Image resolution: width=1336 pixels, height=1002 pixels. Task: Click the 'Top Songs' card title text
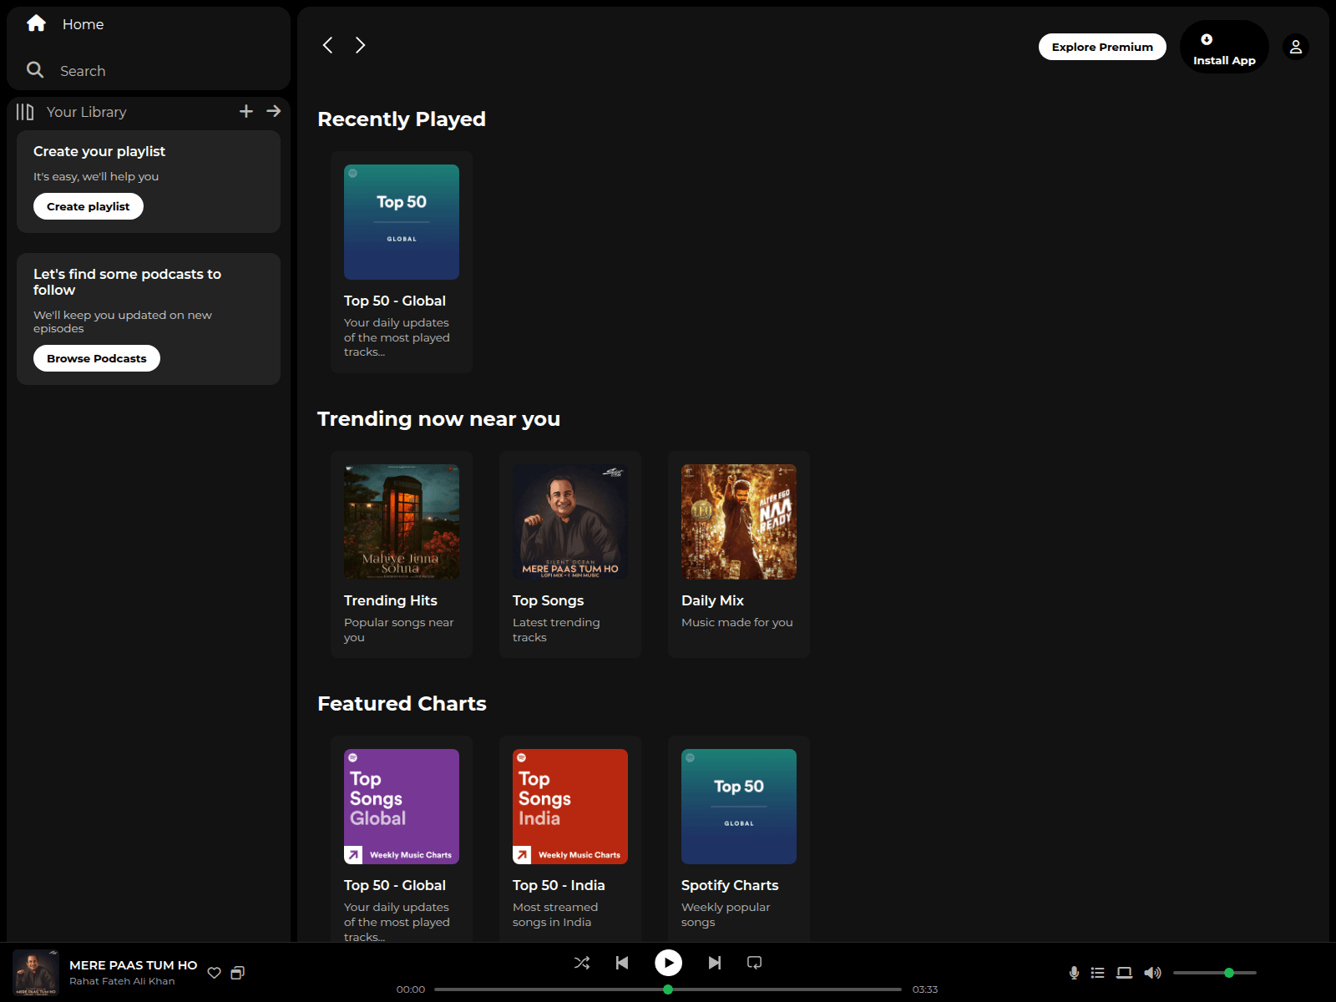click(548, 600)
